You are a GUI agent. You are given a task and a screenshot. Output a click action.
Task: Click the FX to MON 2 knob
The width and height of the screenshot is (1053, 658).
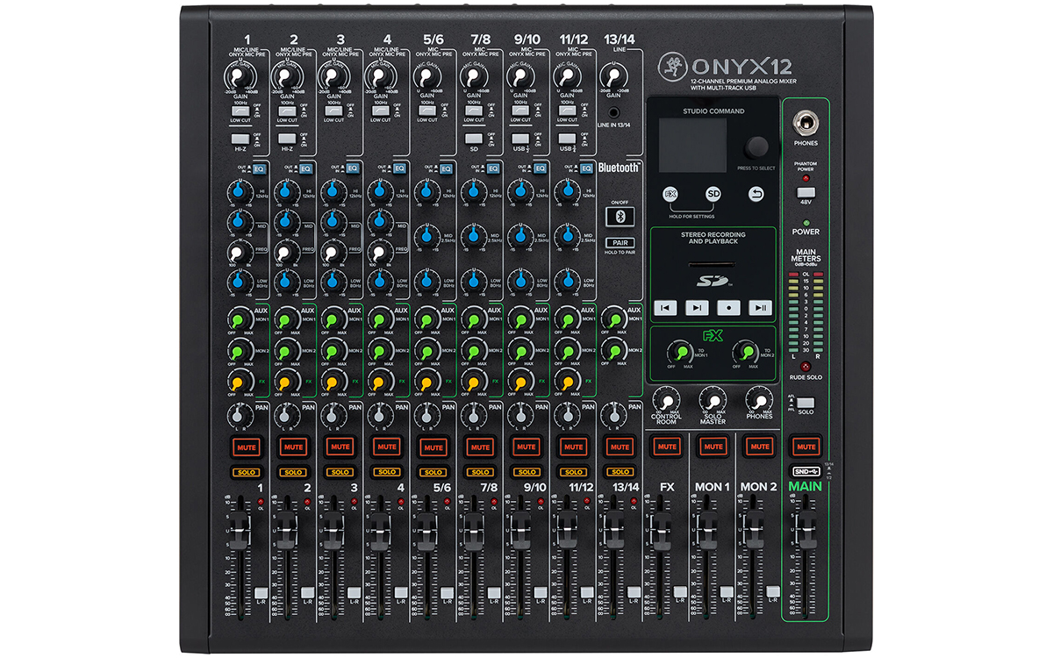click(747, 352)
